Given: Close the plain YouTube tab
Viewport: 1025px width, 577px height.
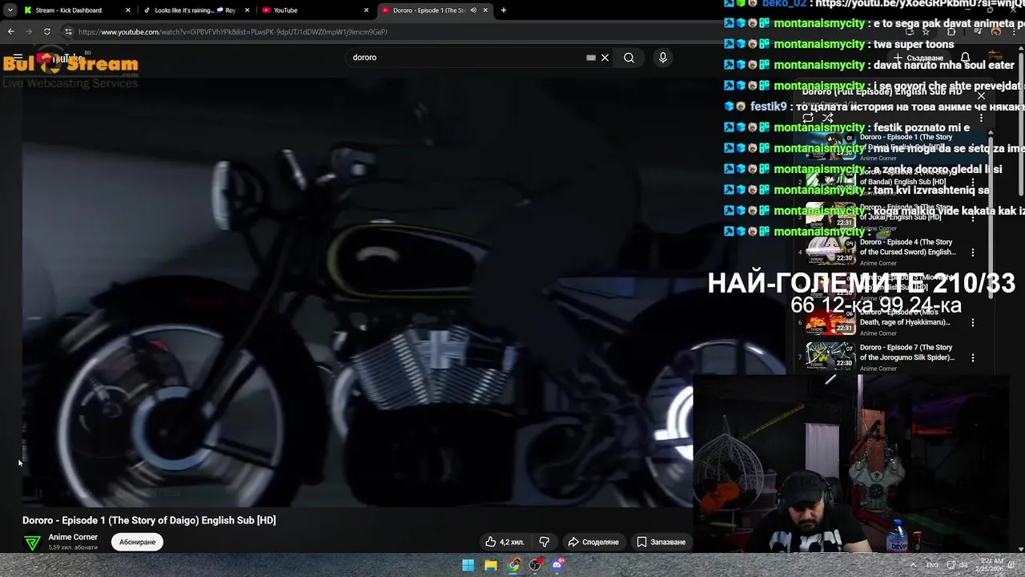Looking at the screenshot, I should click(x=366, y=10).
